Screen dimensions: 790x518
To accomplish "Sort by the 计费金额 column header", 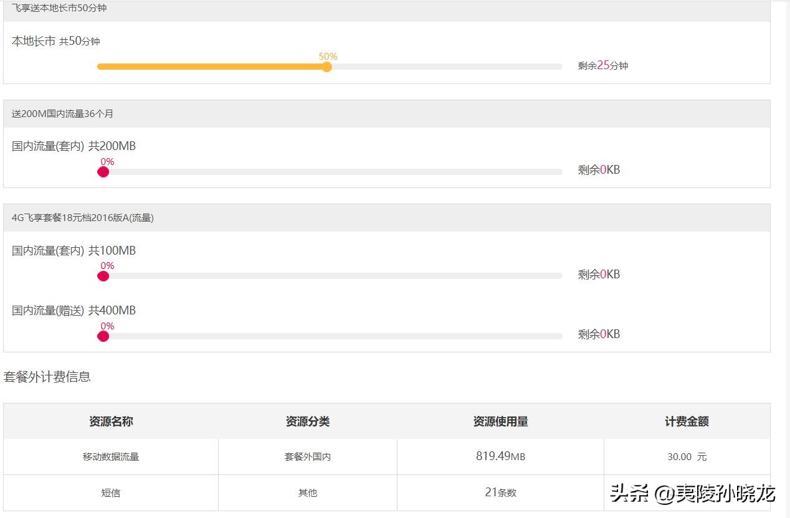I will (687, 421).
